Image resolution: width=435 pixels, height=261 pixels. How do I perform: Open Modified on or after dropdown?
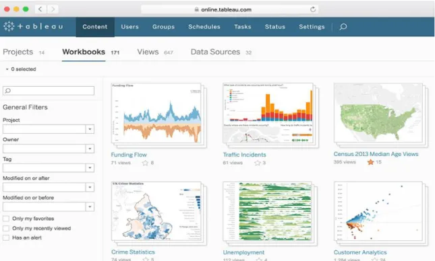tap(90, 188)
